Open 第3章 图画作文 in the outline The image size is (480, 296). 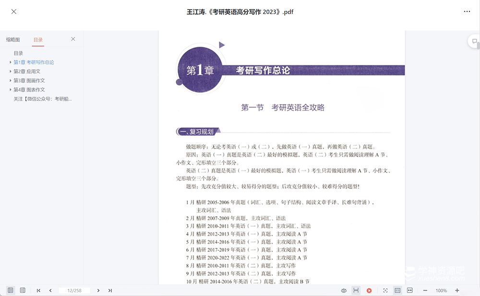pyautogui.click(x=29, y=81)
